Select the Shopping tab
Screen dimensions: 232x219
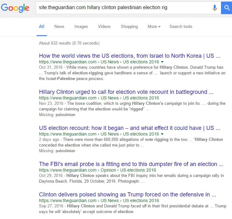129,27
